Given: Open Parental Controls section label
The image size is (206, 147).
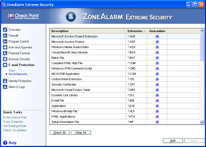Looking at the screenshot, I should click(19, 53).
